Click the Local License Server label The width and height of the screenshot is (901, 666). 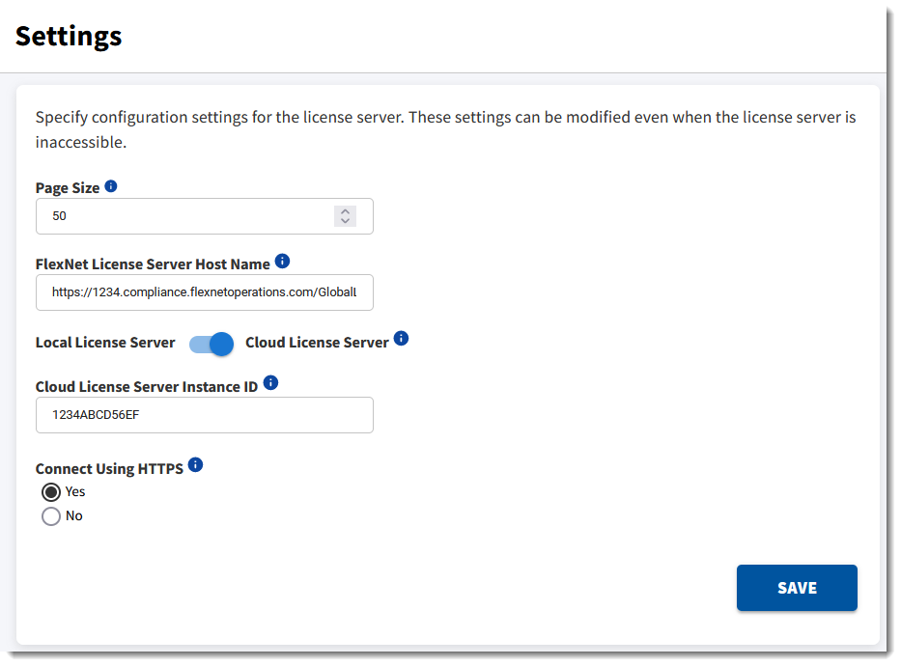point(105,343)
